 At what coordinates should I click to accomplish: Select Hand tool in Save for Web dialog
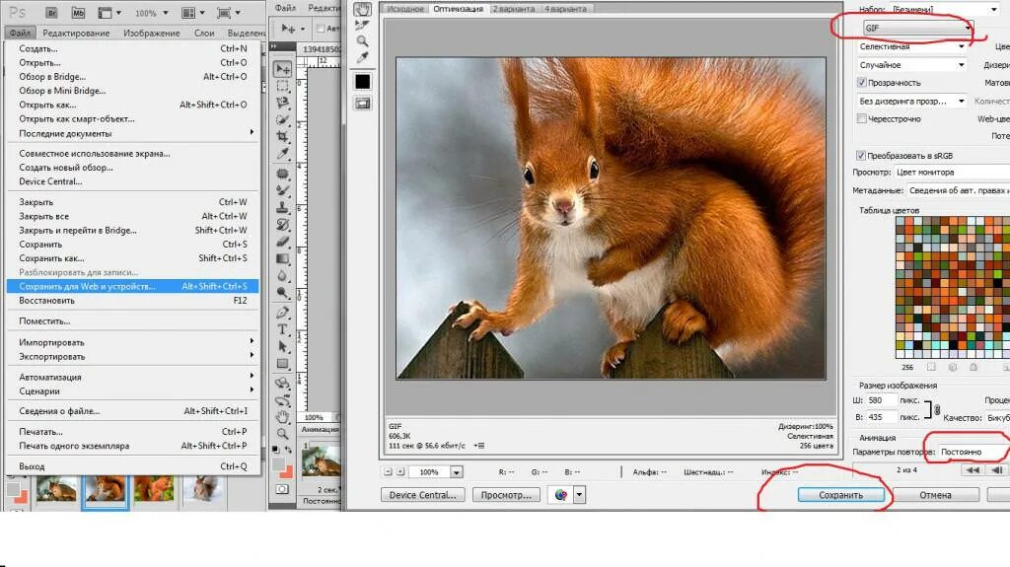[363, 9]
